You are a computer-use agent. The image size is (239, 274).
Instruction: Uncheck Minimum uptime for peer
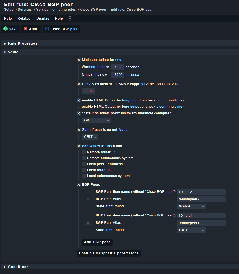click(79, 60)
